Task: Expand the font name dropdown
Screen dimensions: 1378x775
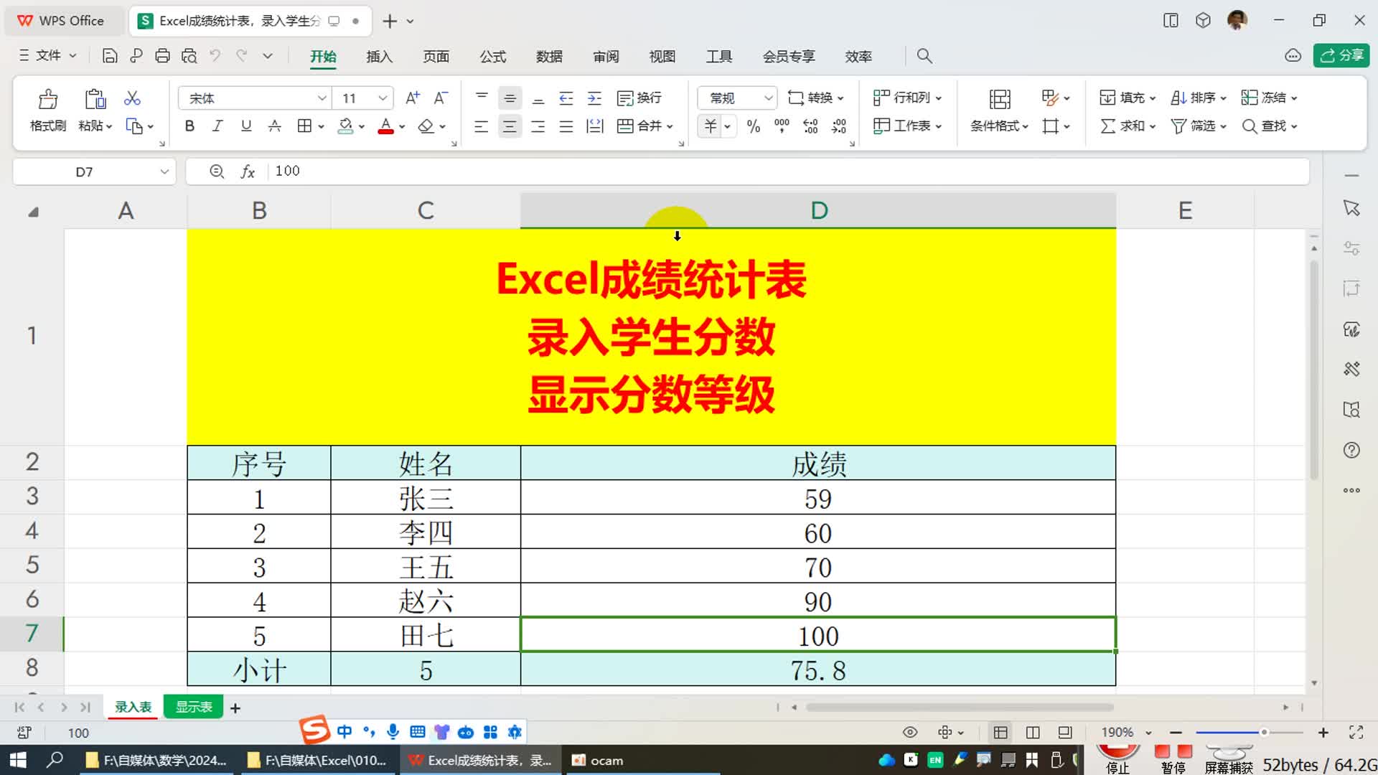Action: click(322, 98)
